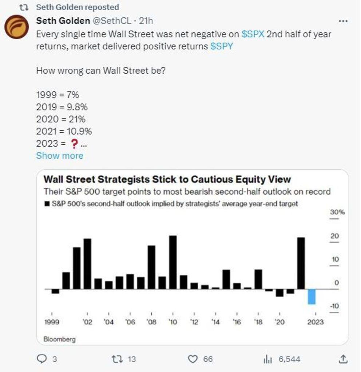Share the tweet via upload arrow icon
Viewport: 361px width, 372px height.
point(343,359)
